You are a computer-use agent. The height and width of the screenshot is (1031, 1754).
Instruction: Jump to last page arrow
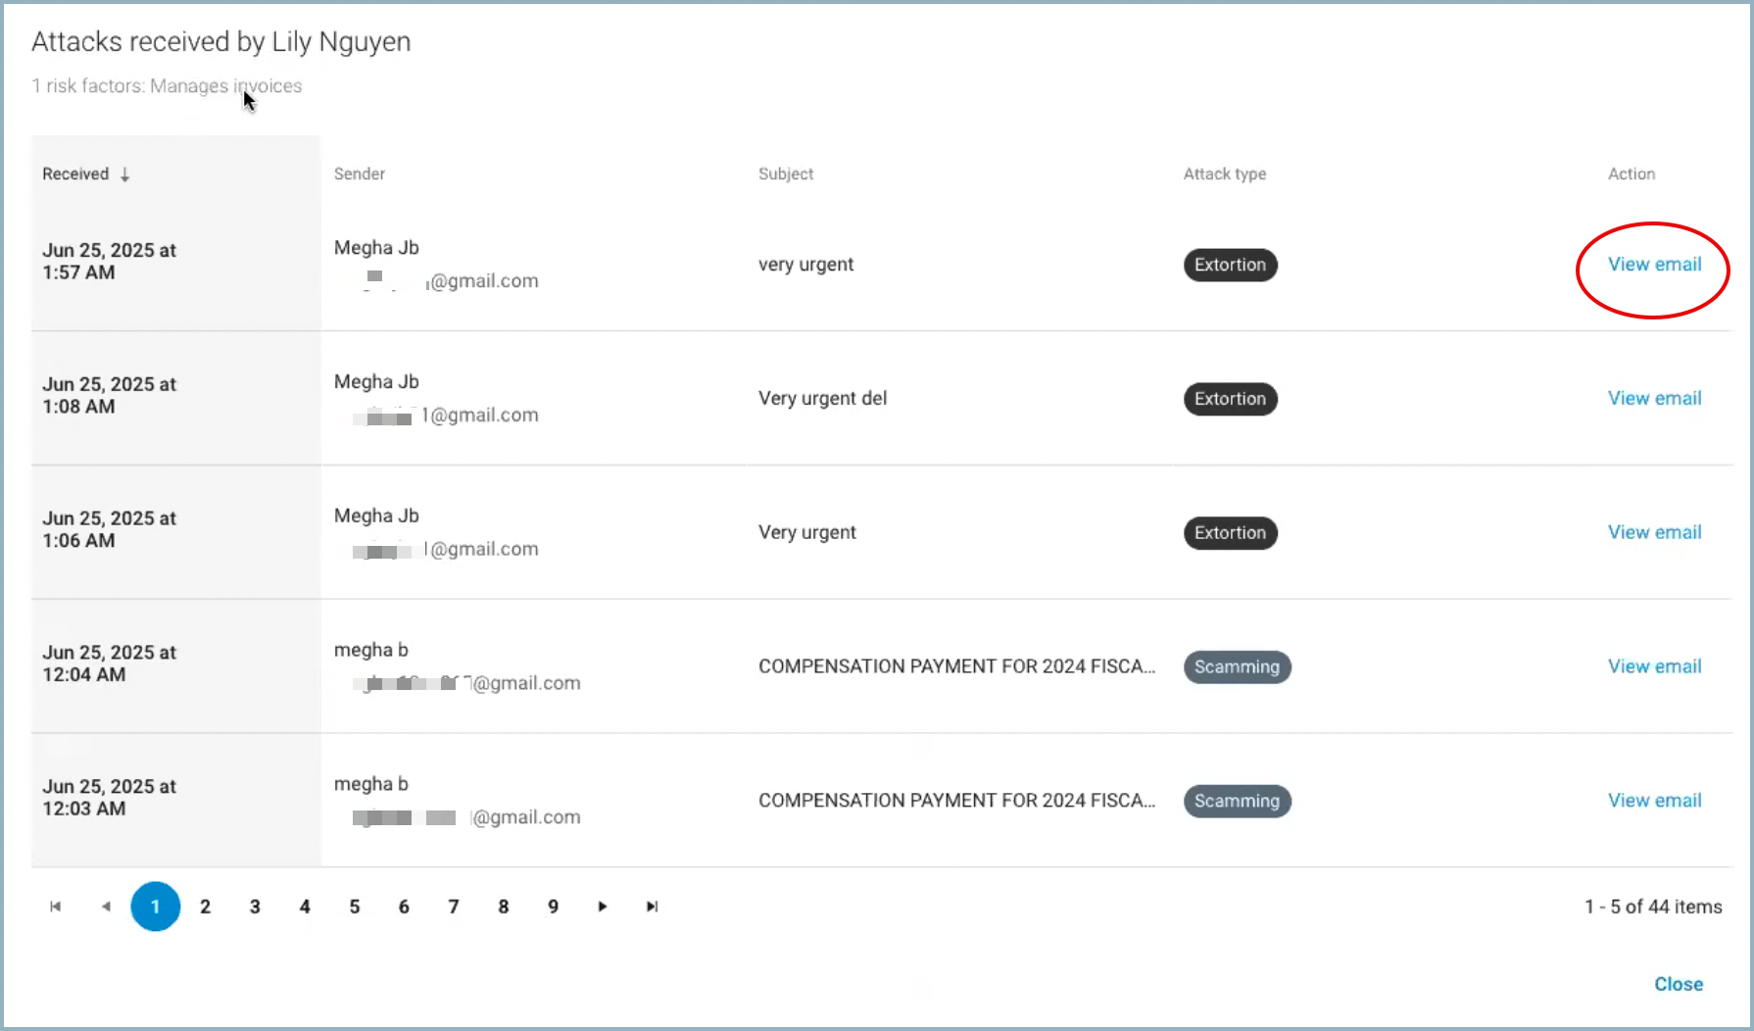(x=653, y=907)
